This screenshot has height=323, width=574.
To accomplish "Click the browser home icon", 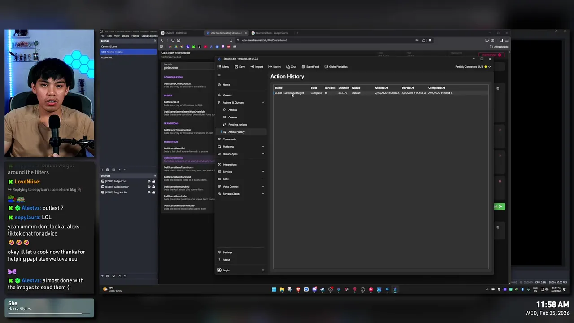I will tap(178, 40).
